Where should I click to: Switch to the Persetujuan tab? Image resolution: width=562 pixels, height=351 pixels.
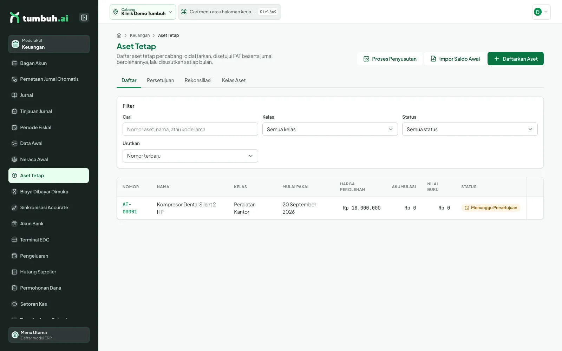click(x=161, y=80)
